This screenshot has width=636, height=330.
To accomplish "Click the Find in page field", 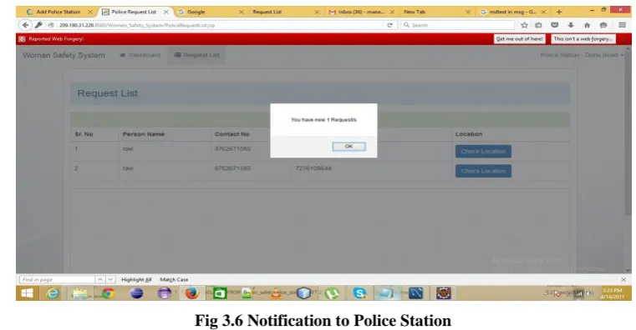I will [x=56, y=279].
